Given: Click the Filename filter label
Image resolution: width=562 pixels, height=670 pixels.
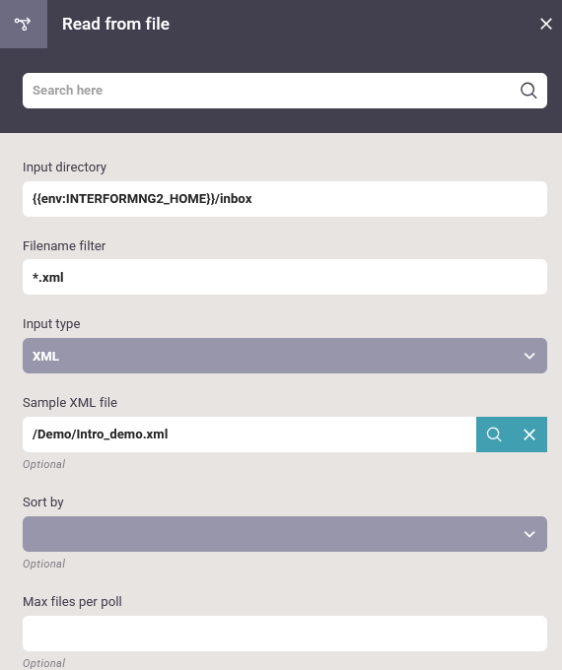Looking at the screenshot, I should [x=64, y=246].
